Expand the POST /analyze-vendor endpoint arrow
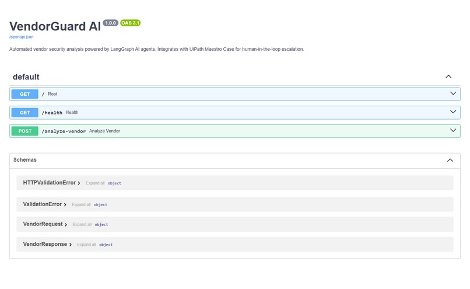470x289 pixels. (453, 131)
